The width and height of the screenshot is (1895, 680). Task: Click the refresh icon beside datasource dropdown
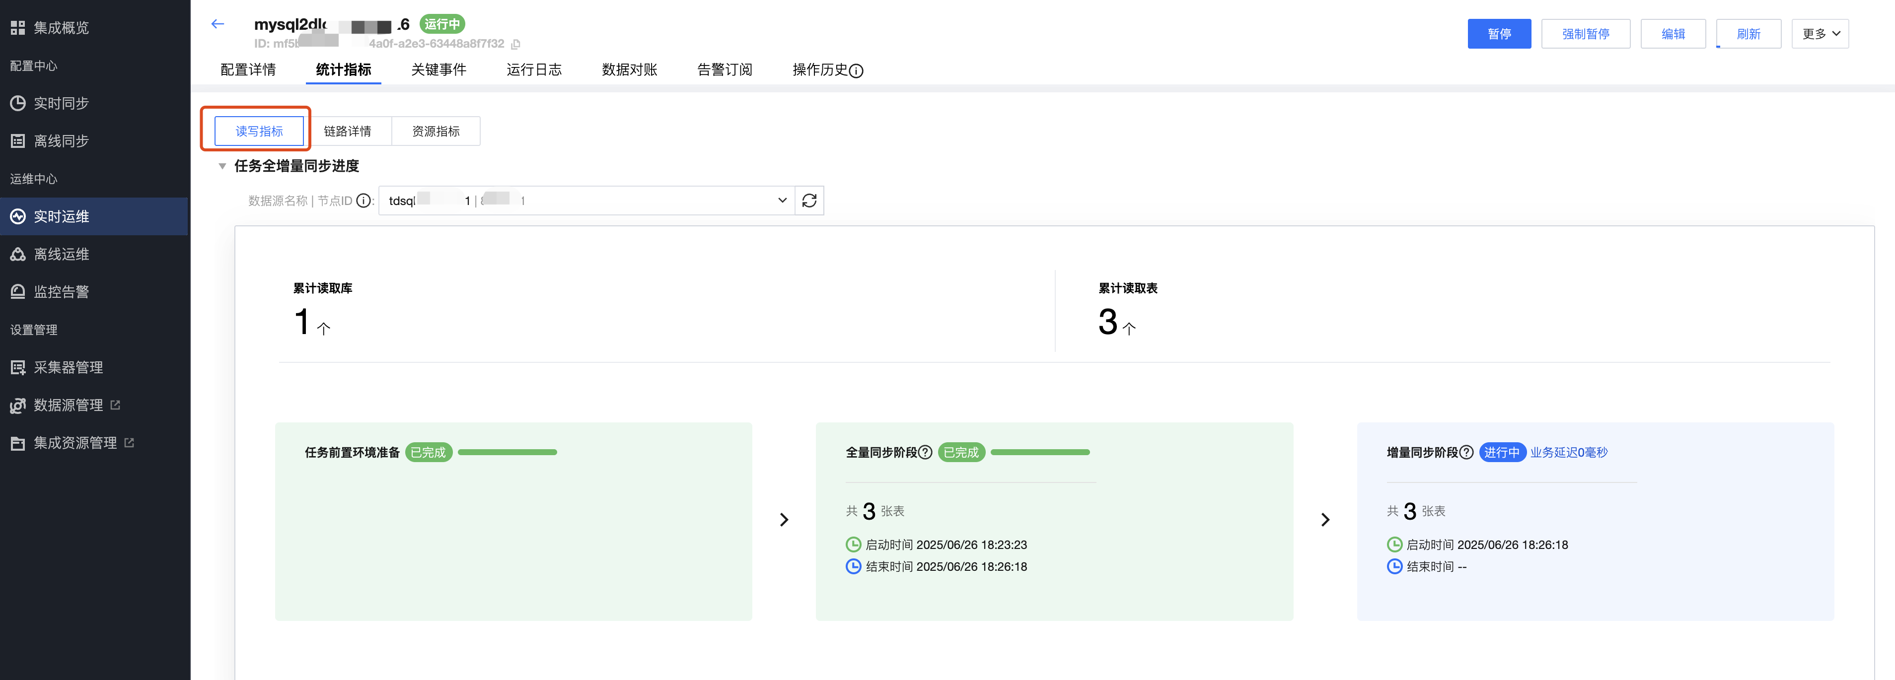coord(809,201)
